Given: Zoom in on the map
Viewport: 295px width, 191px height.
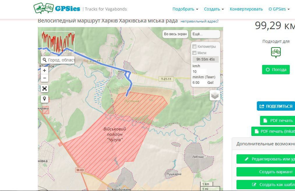Looking at the screenshot, I should click(x=45, y=70).
